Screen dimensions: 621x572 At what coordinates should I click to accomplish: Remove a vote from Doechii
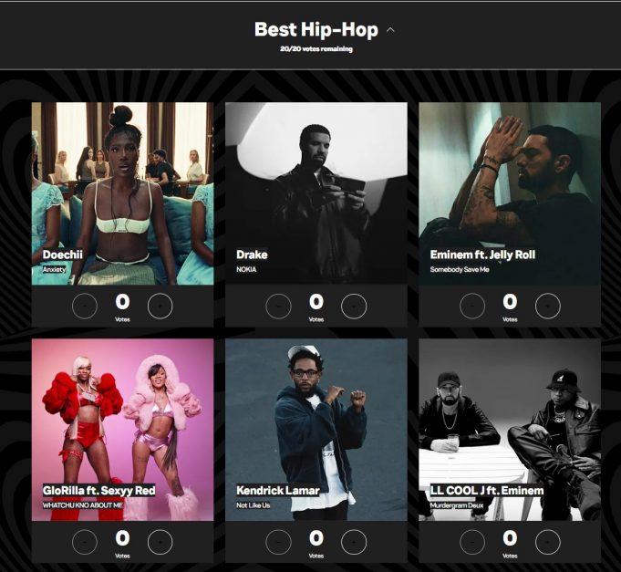(x=85, y=306)
